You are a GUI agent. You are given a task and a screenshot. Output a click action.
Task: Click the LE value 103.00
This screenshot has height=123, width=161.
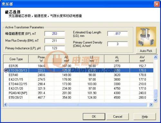pos(92,84)
